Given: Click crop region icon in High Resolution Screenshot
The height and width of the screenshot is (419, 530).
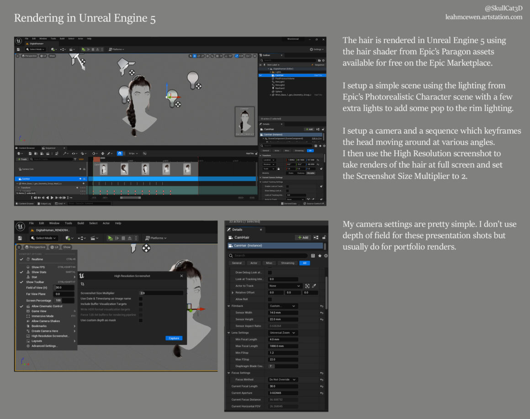Looking at the screenshot, I should [83, 284].
